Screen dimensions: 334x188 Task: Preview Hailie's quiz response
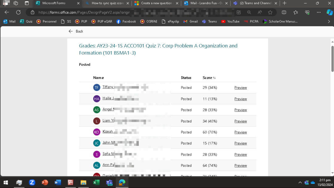click(241, 99)
